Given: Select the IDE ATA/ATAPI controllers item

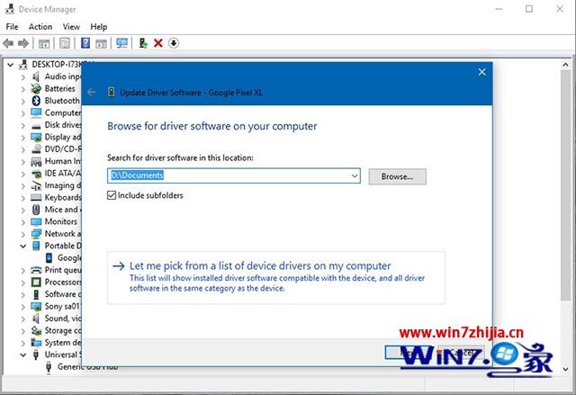Looking at the screenshot, I should point(62,174).
